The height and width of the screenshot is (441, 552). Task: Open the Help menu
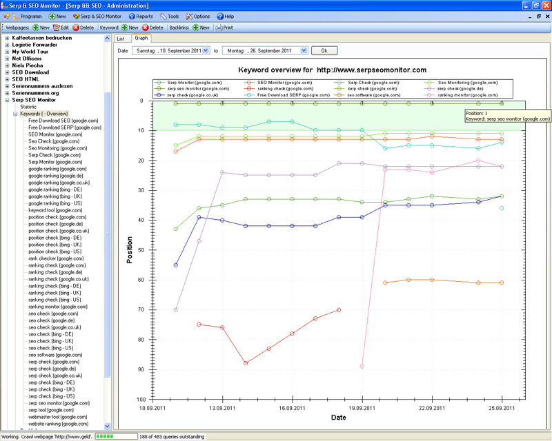point(226,17)
